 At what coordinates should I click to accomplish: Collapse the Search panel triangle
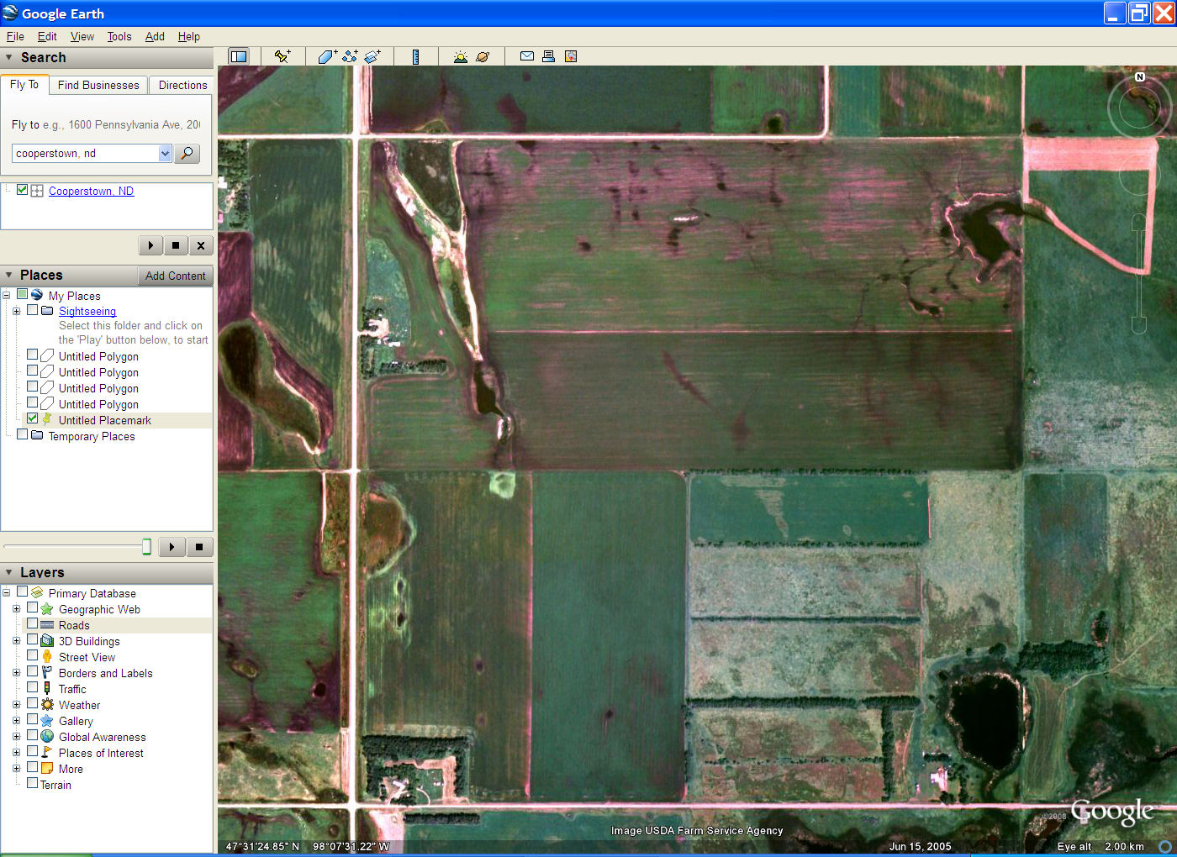pyautogui.click(x=9, y=58)
